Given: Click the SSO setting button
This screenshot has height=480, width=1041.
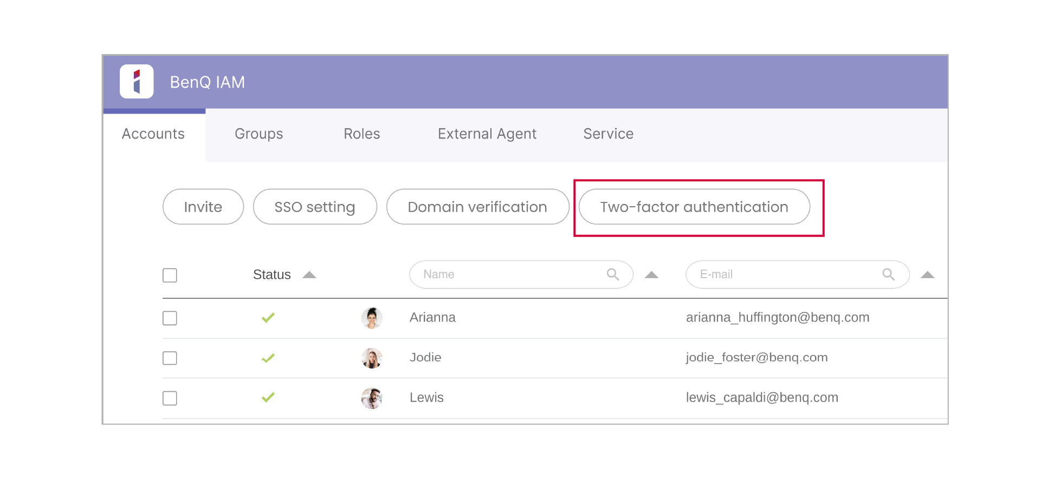Looking at the screenshot, I should click(x=315, y=207).
